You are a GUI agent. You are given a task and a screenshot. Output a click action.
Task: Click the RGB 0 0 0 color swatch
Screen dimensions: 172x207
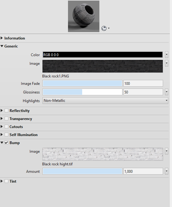pyautogui.click(x=103, y=55)
